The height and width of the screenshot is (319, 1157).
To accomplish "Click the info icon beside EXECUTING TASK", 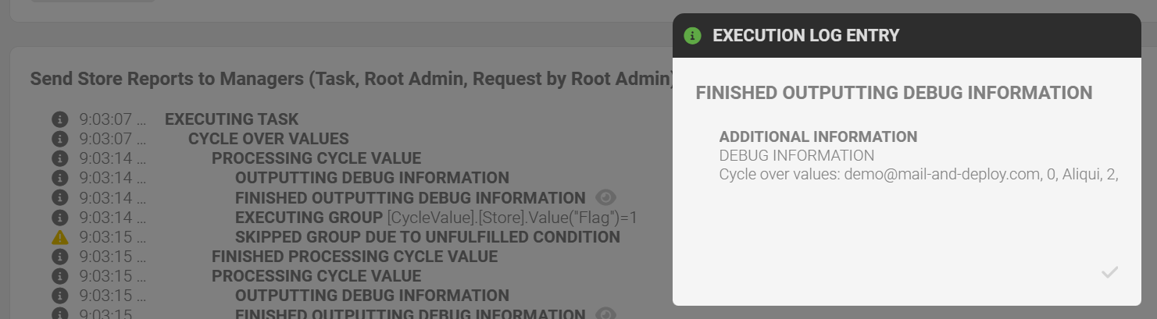I will [59, 119].
